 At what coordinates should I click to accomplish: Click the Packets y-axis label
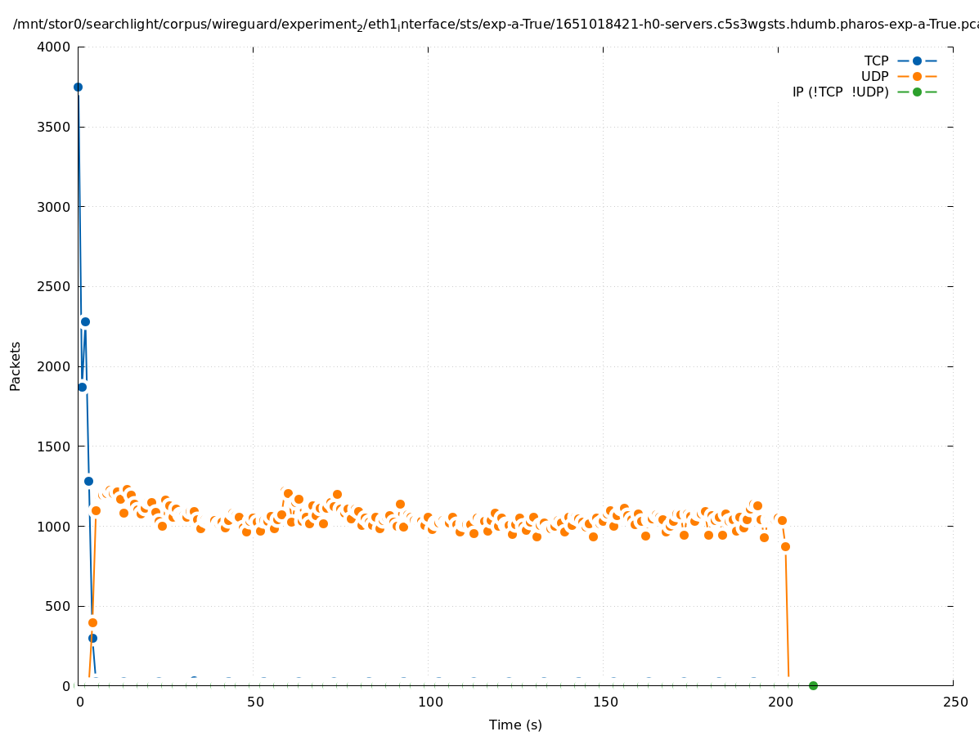pyautogui.click(x=16, y=366)
